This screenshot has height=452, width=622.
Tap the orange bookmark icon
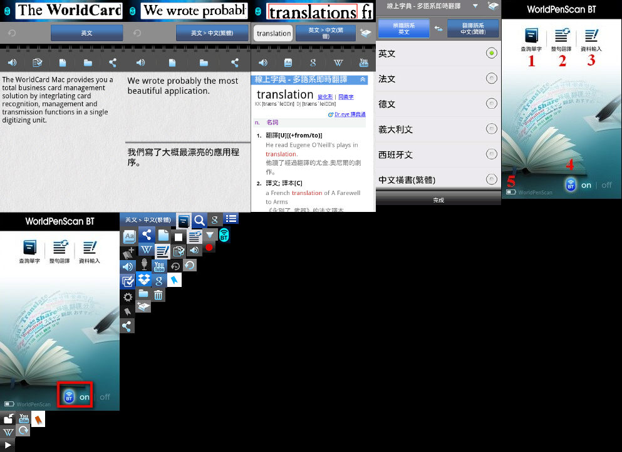coord(38,419)
